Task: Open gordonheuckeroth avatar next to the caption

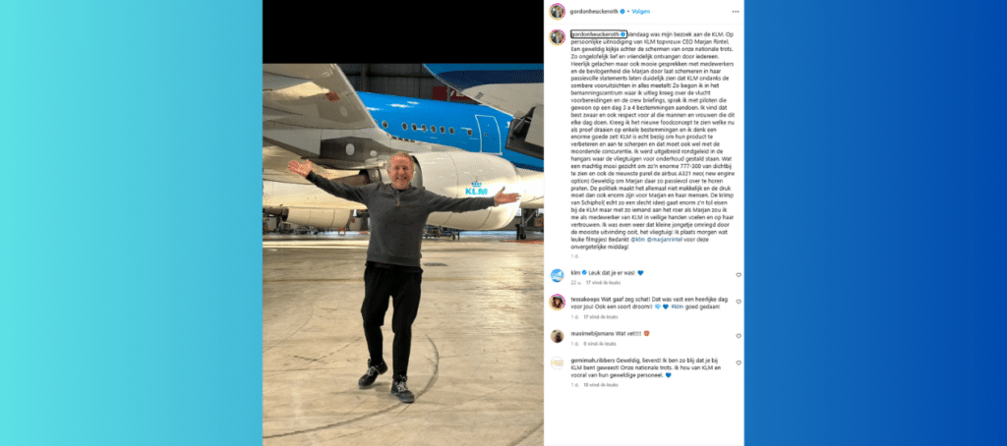Action: pyautogui.click(x=557, y=37)
